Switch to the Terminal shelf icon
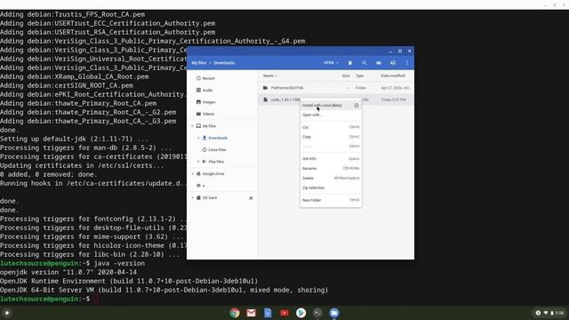The image size is (569, 320). point(317,313)
